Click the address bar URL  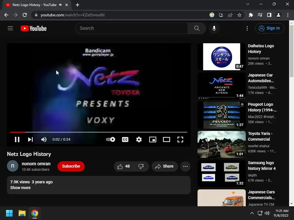[72, 15]
